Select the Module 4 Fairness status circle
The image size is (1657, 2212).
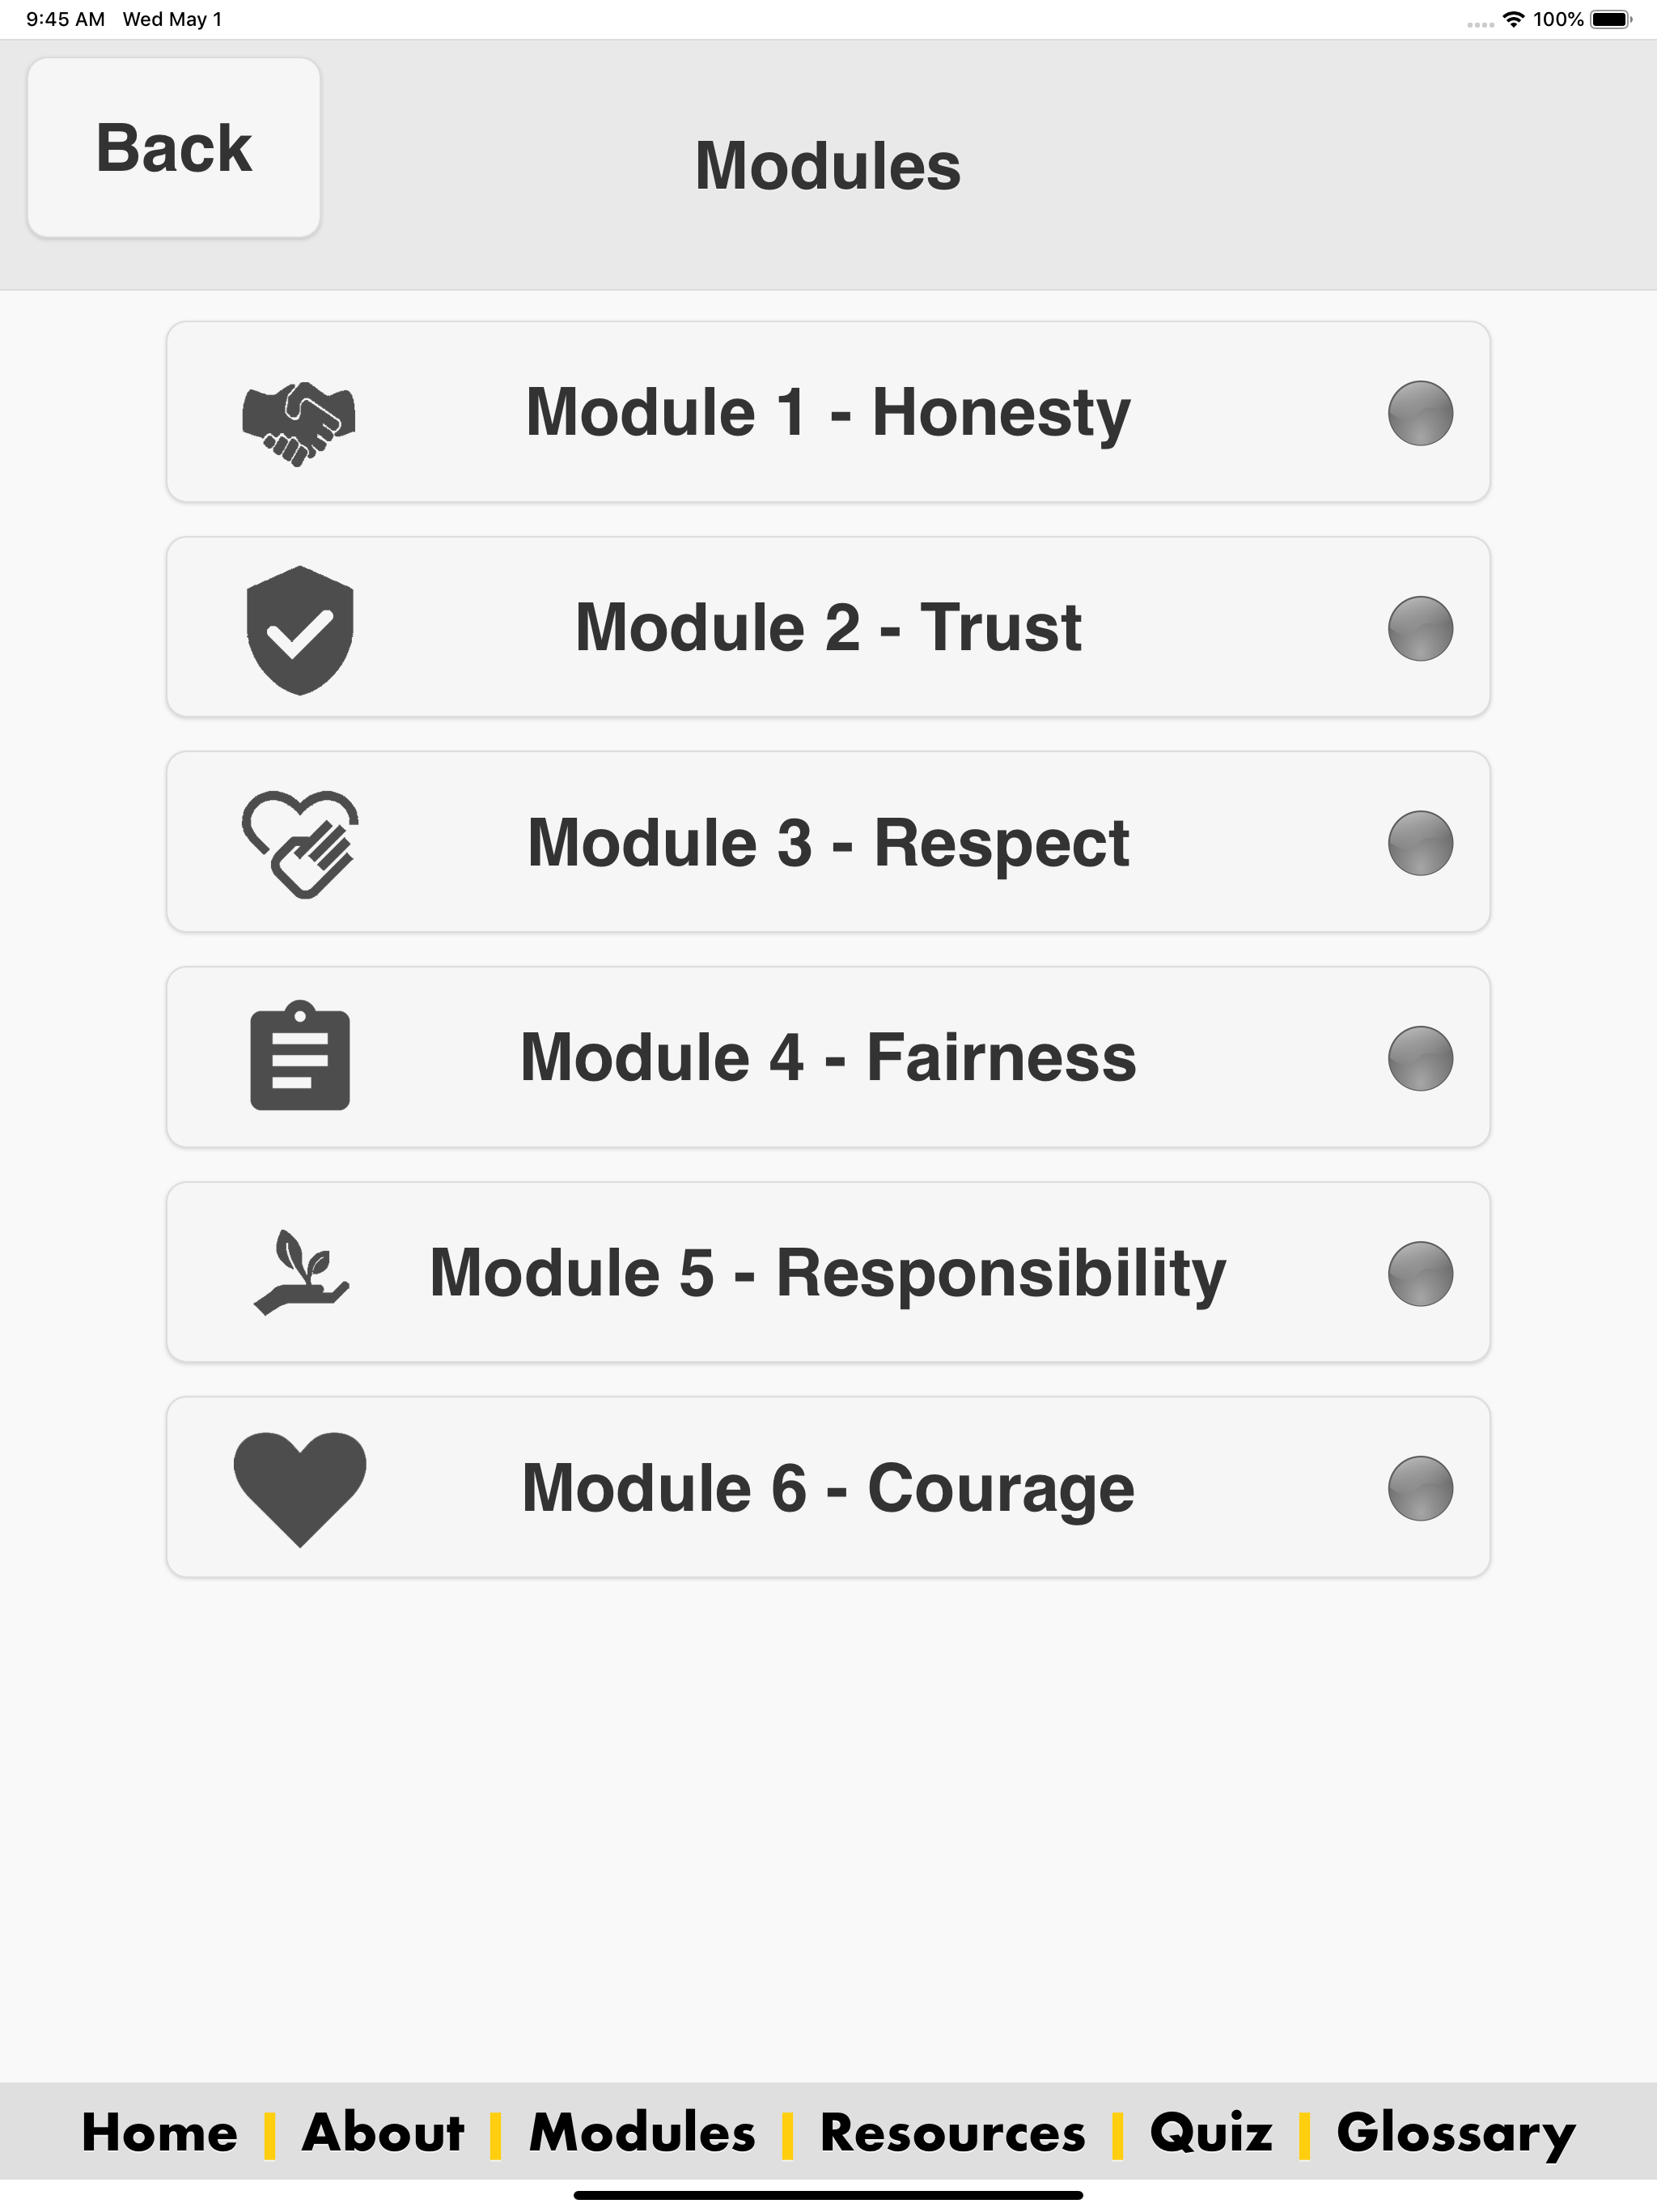pos(1420,1058)
